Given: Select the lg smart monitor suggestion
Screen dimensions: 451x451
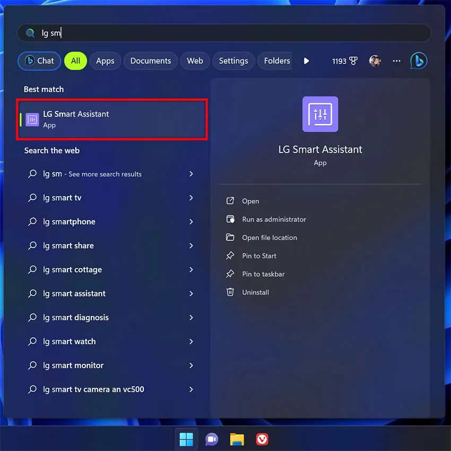Looking at the screenshot, I should [x=112, y=365].
